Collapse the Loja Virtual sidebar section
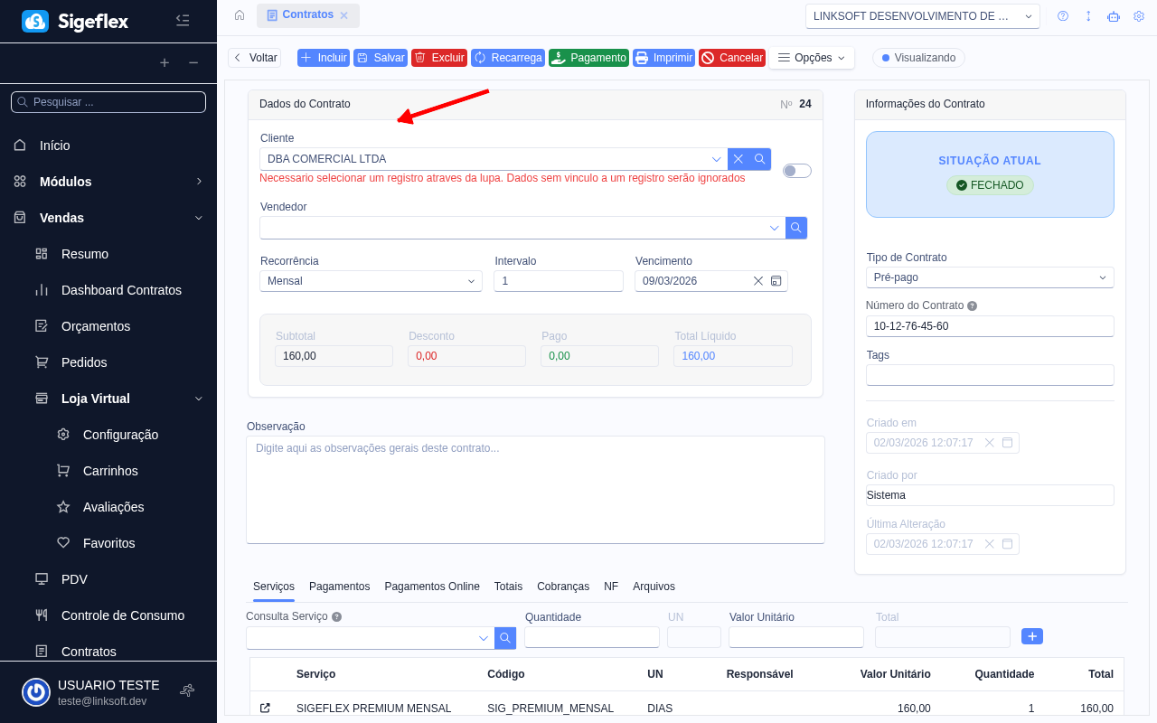This screenshot has height=723, width=1157. click(x=199, y=399)
